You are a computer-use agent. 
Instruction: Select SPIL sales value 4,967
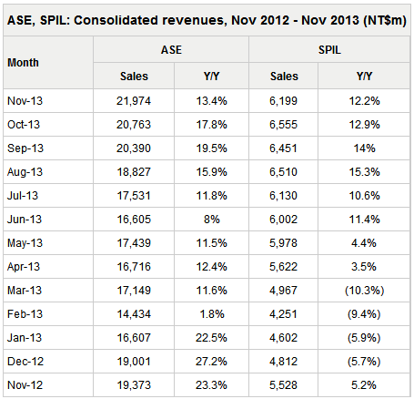coord(283,290)
